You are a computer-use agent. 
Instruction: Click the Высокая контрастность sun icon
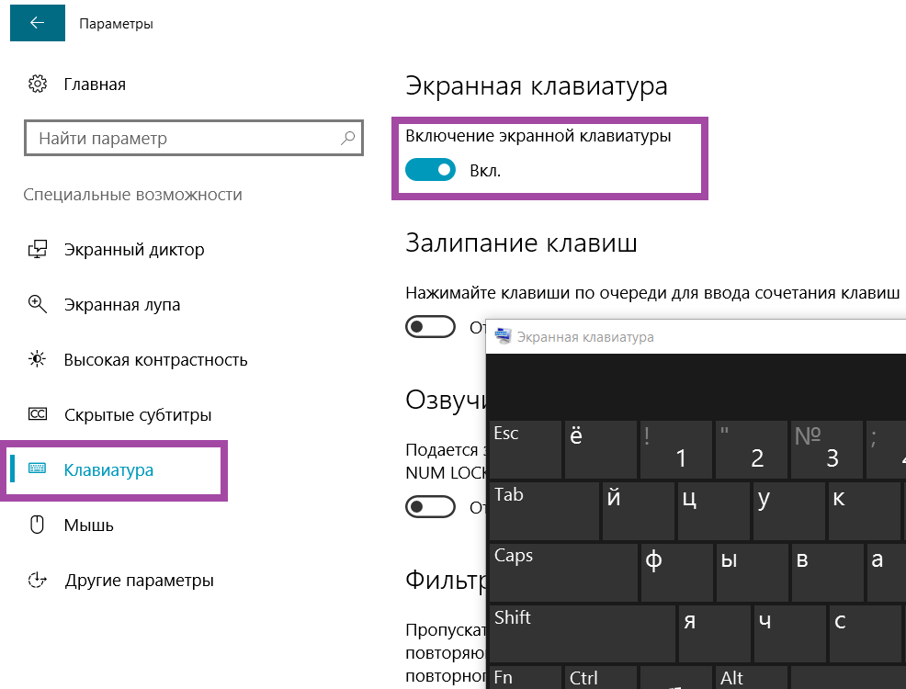click(38, 359)
